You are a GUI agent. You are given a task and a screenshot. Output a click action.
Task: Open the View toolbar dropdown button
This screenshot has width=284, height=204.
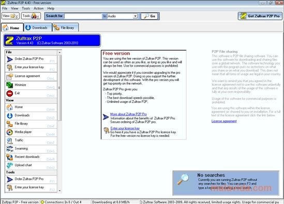tap(10, 16)
